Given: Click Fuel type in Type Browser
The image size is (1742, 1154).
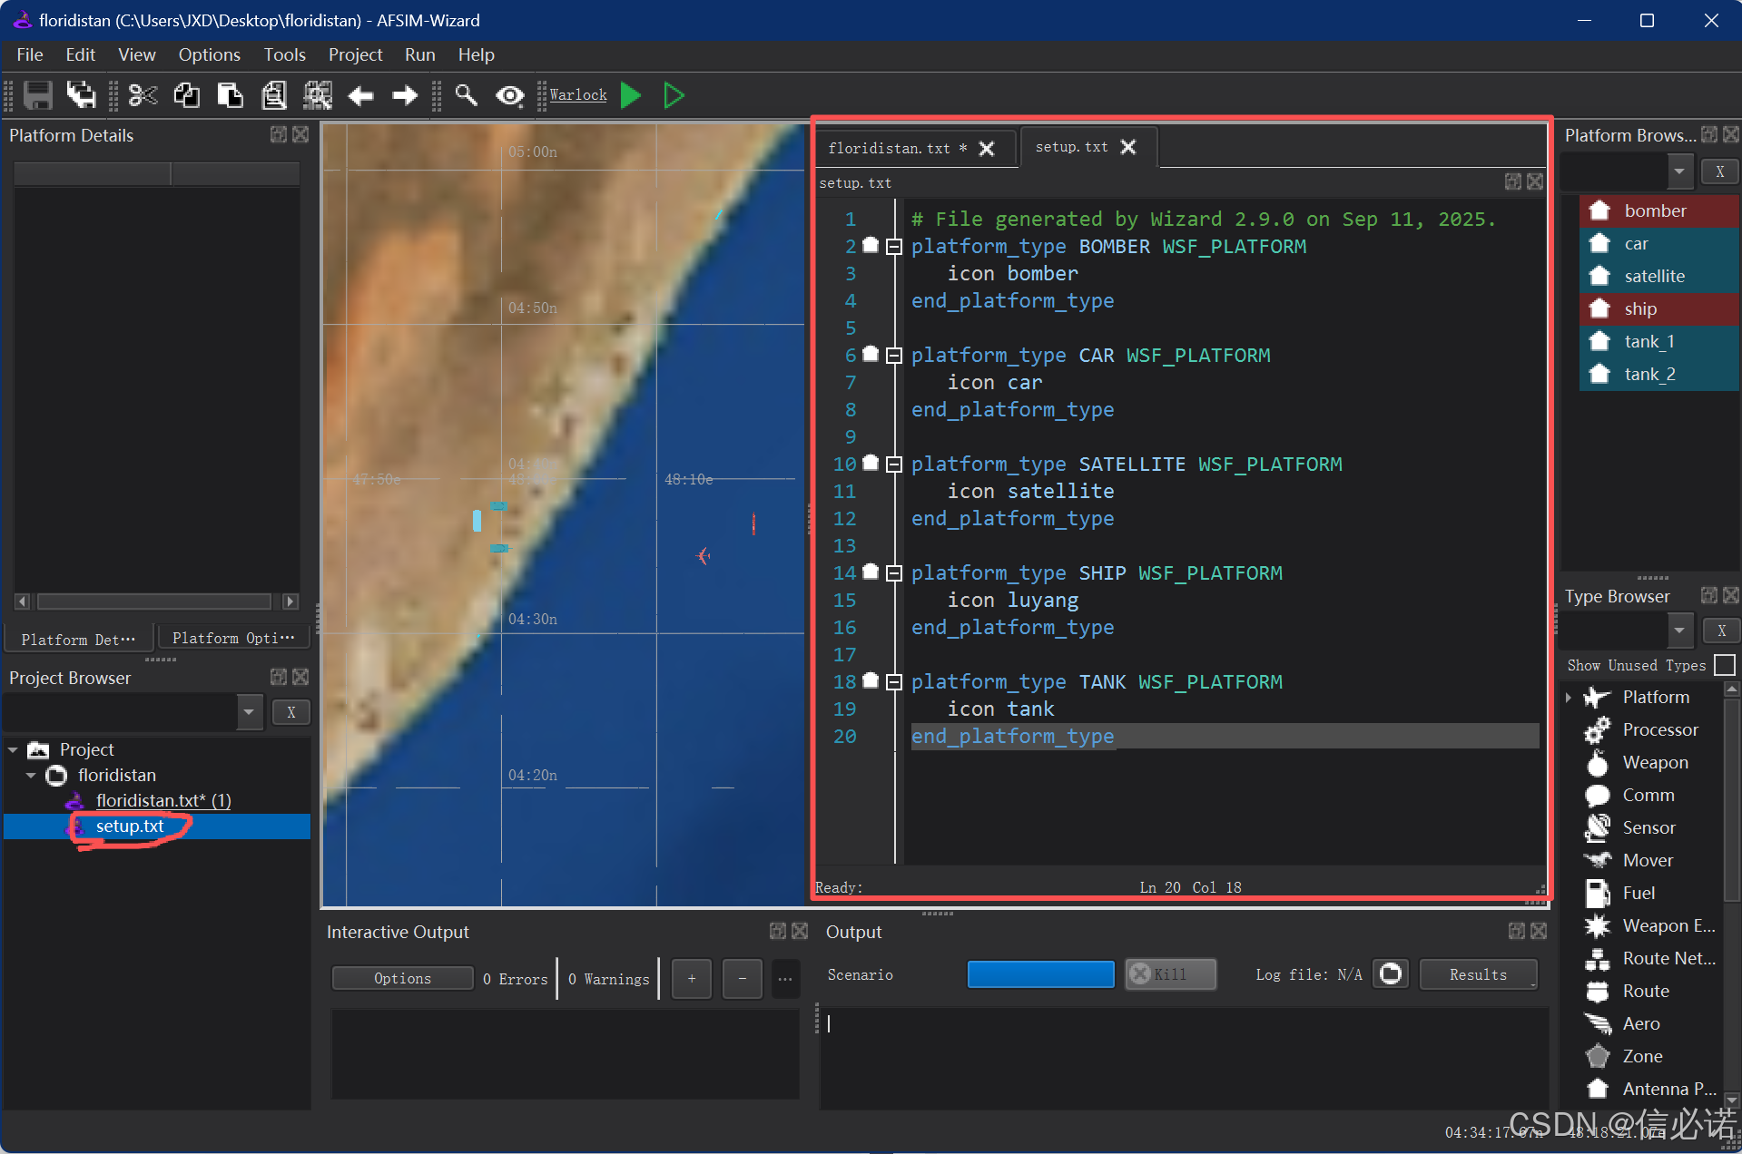Looking at the screenshot, I should pos(1638,893).
